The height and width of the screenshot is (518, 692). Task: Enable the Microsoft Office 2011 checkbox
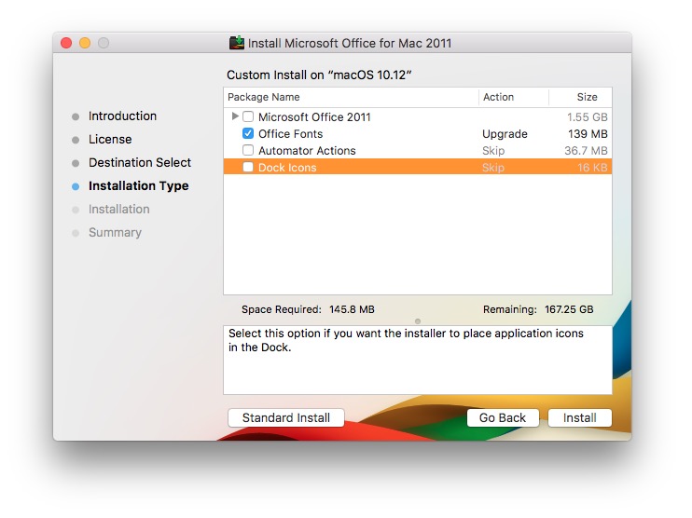(x=248, y=117)
